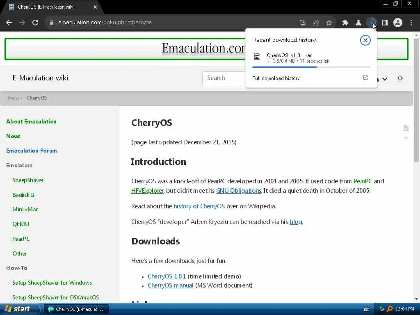Image resolution: width=420 pixels, height=315 pixels.
Task: Click the back-to-top arrow icon
Action: (x=406, y=139)
